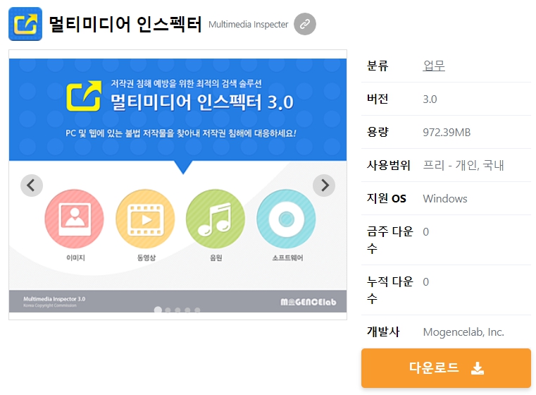
Task: Click the green 음원 music icon
Action: tap(216, 219)
